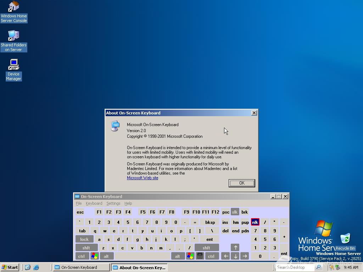Toggle the nlk Num Lock key
This screenshot has width=363, height=272.
[255, 222]
